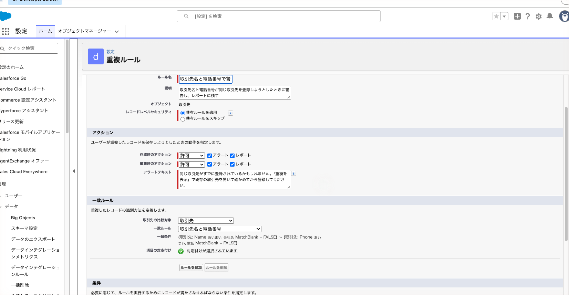Open the user profile avatar

tap(564, 16)
